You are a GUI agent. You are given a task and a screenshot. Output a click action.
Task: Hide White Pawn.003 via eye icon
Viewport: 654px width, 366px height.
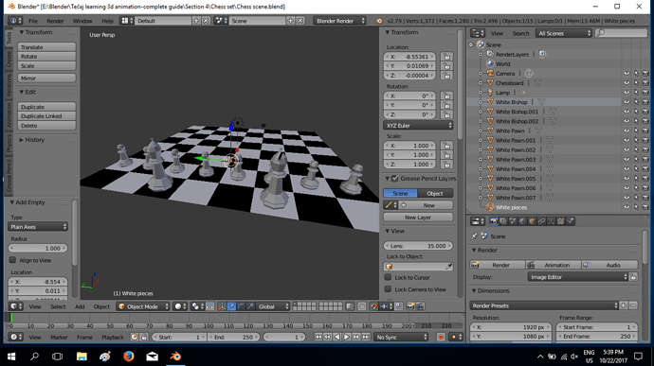(627, 160)
